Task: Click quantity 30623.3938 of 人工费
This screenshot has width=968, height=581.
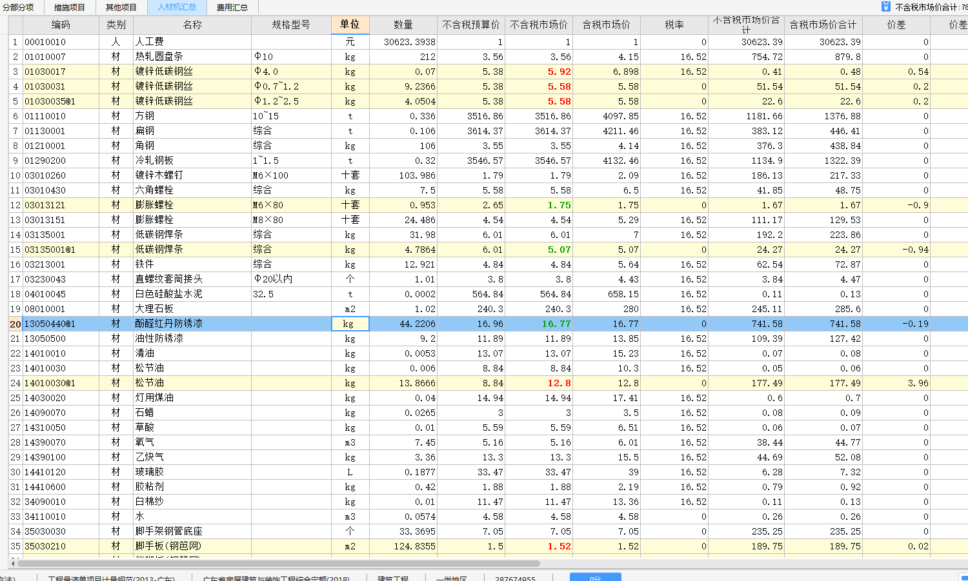Action: [x=403, y=42]
